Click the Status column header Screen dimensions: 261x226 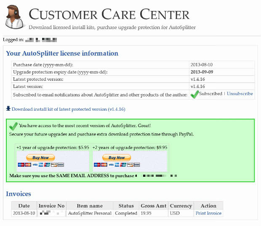(x=126, y=206)
